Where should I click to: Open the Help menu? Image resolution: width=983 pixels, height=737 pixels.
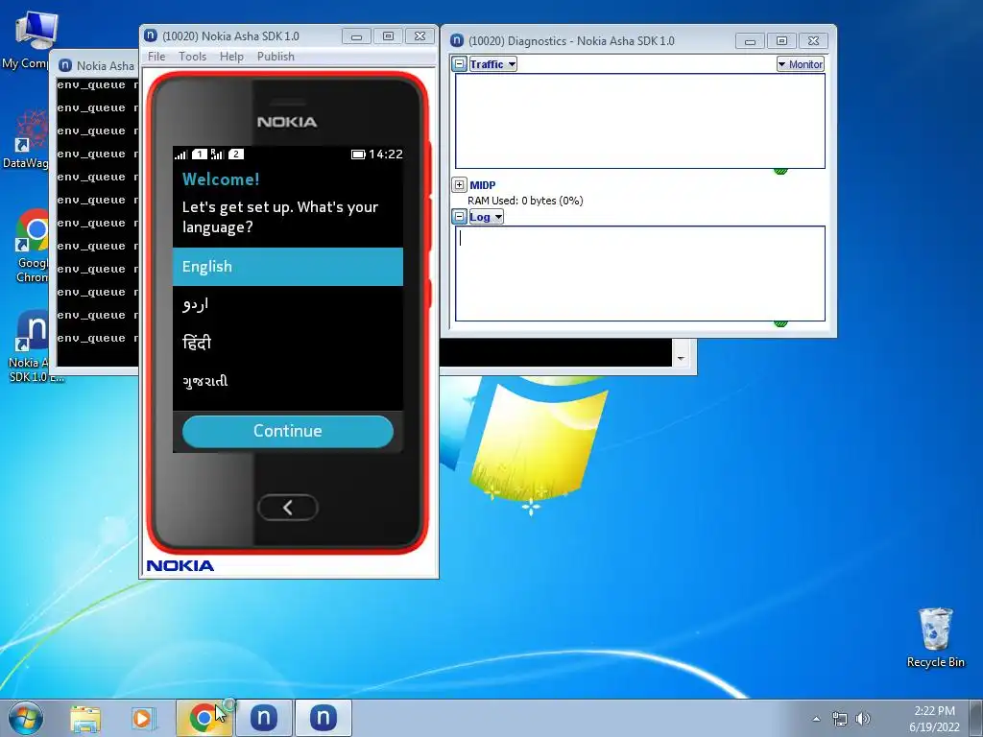pyautogui.click(x=231, y=57)
